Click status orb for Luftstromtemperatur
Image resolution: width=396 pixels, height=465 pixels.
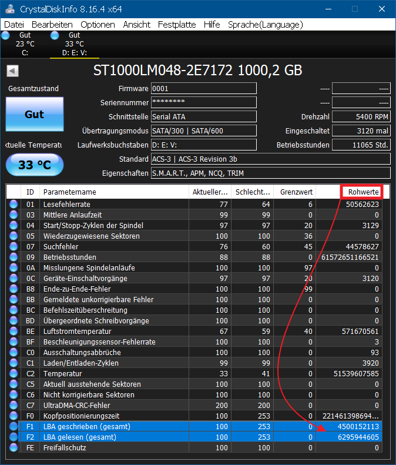tap(14, 331)
